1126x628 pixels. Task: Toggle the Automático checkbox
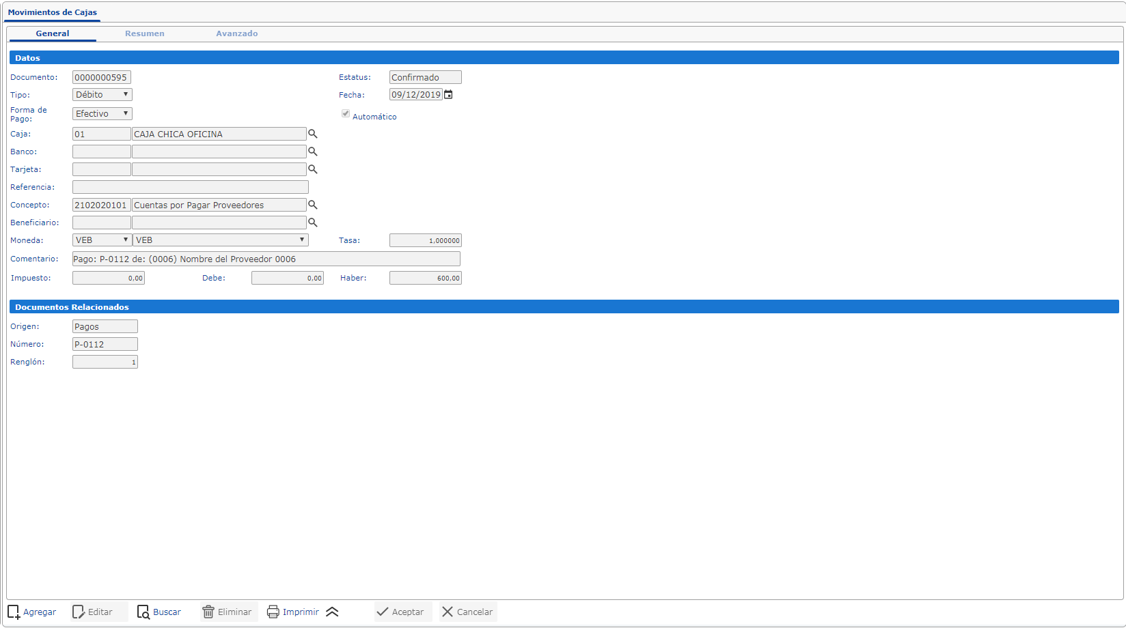[x=346, y=114]
